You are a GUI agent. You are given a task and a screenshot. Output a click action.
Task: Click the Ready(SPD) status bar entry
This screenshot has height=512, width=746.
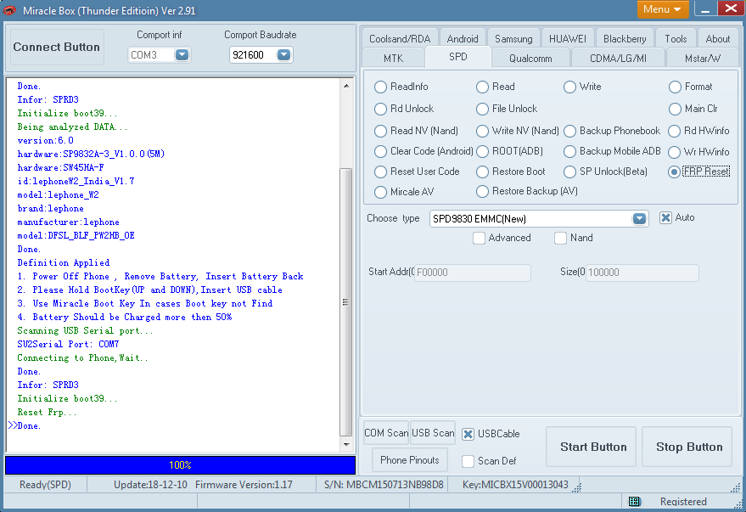coord(45,484)
